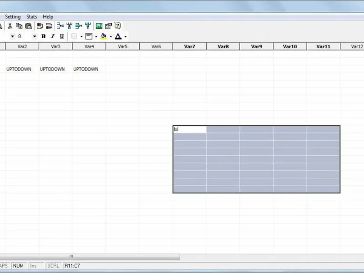Select the Var7 column header
The width and height of the screenshot is (364, 273).
(x=189, y=46)
